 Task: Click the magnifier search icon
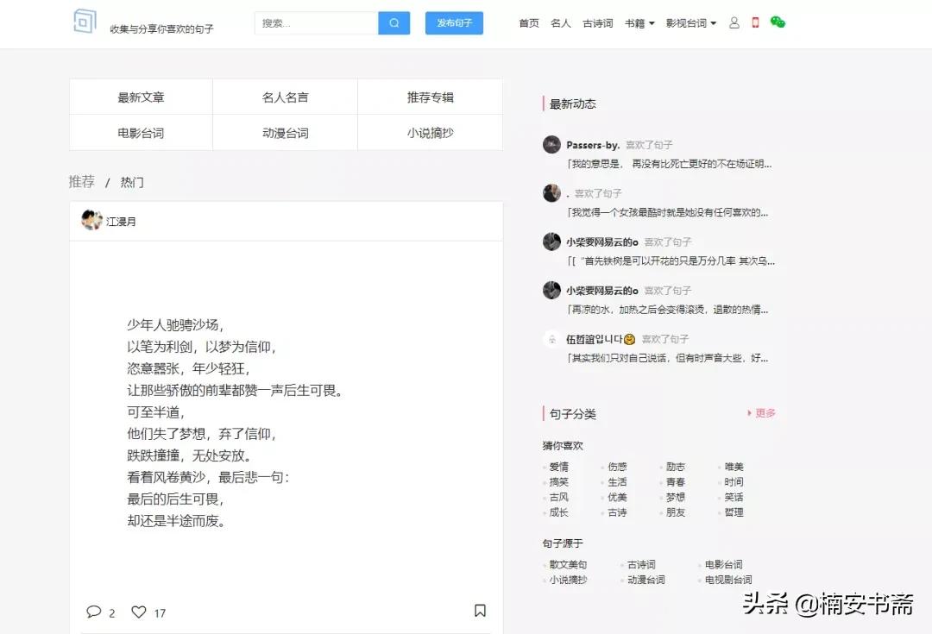(394, 22)
